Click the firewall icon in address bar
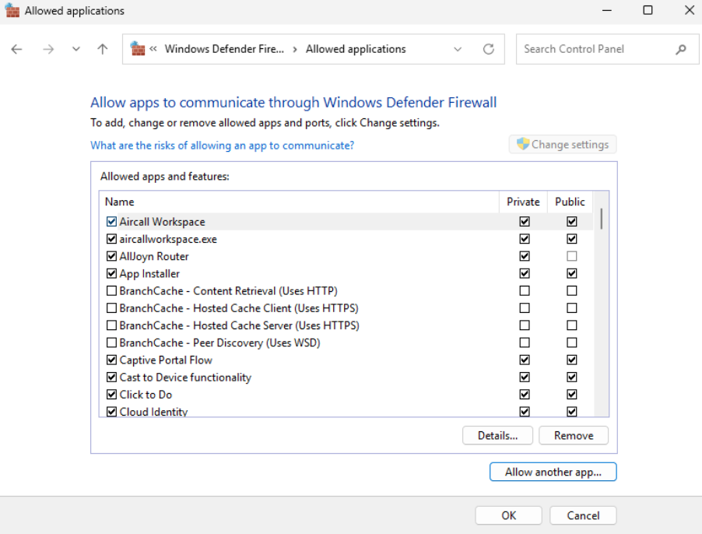The width and height of the screenshot is (702, 534). click(x=138, y=48)
